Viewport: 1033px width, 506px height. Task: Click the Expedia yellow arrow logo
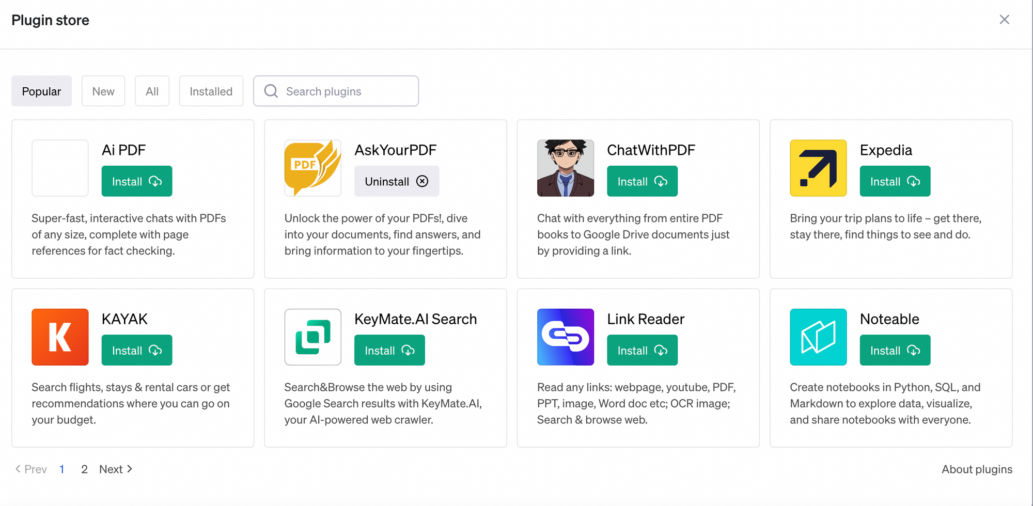818,168
